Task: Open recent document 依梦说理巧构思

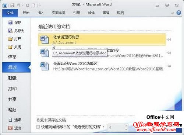Action: [x=102, y=39]
